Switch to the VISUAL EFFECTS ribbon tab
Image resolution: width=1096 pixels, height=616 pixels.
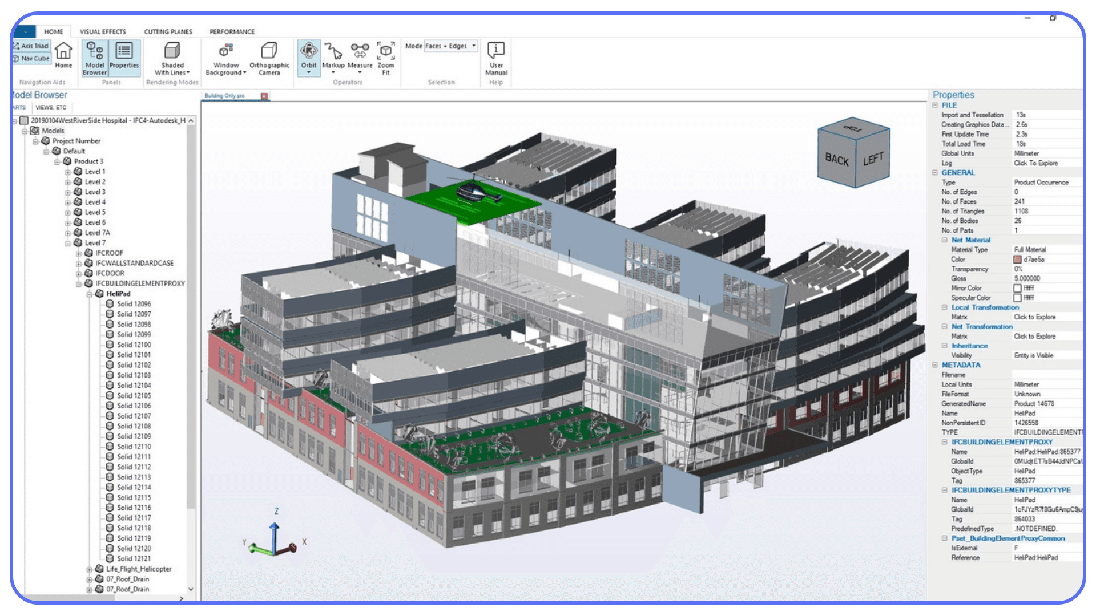[x=103, y=31]
